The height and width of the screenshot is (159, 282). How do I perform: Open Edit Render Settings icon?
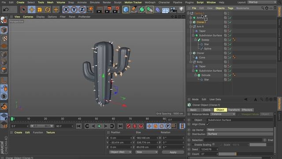(x=115, y=10)
